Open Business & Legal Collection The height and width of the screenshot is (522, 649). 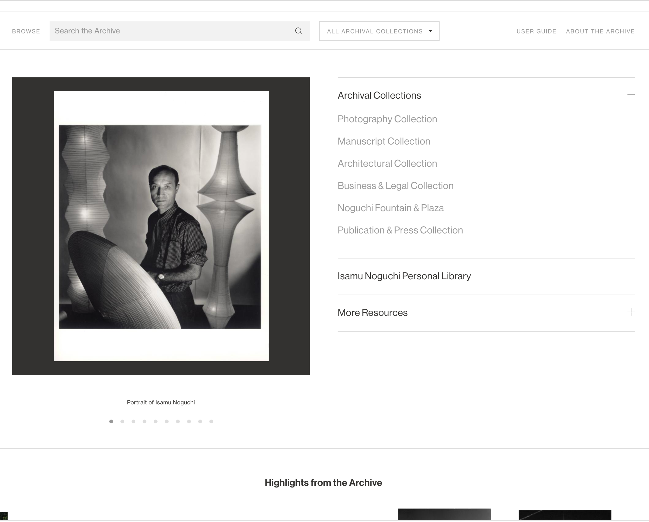[x=396, y=186]
